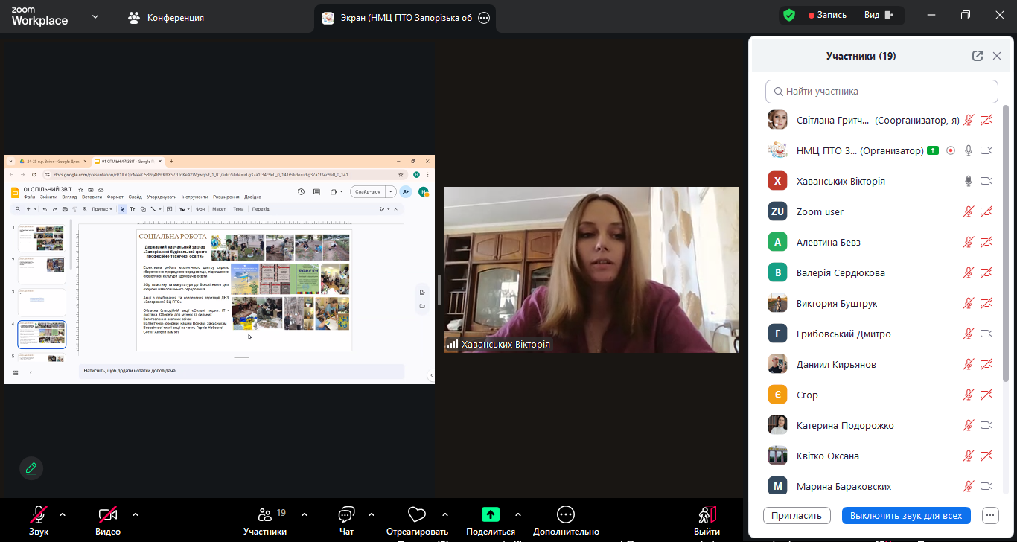Image resolution: width=1017 pixels, height=542 pixels.
Task: Toggle the Звук microphone mute button
Action: [39, 514]
